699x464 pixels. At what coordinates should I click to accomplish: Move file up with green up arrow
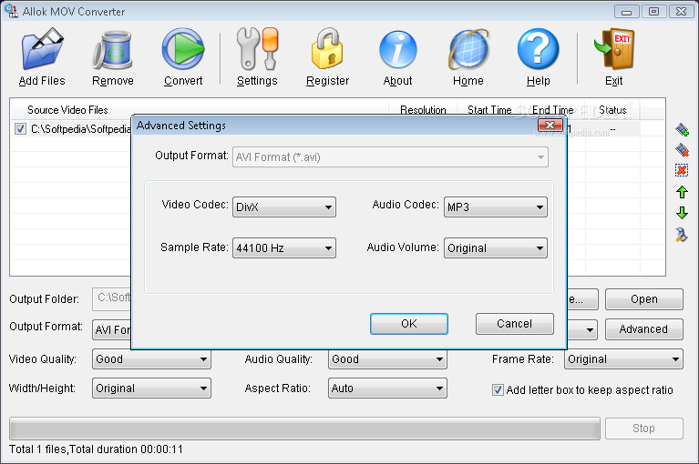click(x=682, y=192)
